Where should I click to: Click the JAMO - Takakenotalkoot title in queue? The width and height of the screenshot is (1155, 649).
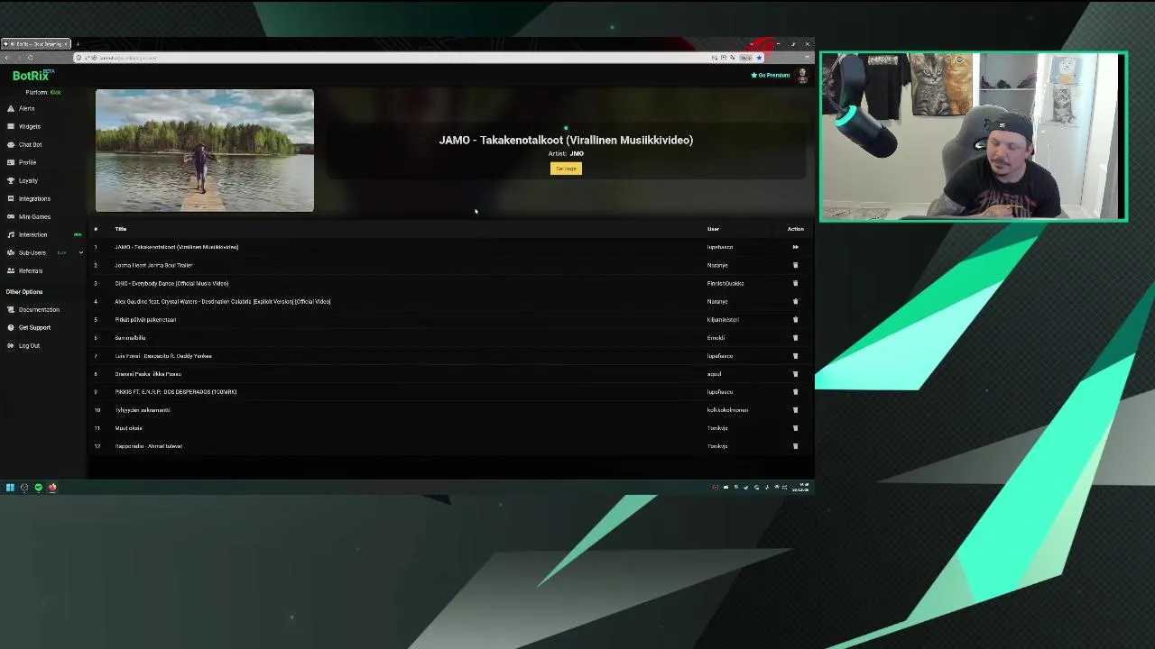pyautogui.click(x=177, y=247)
